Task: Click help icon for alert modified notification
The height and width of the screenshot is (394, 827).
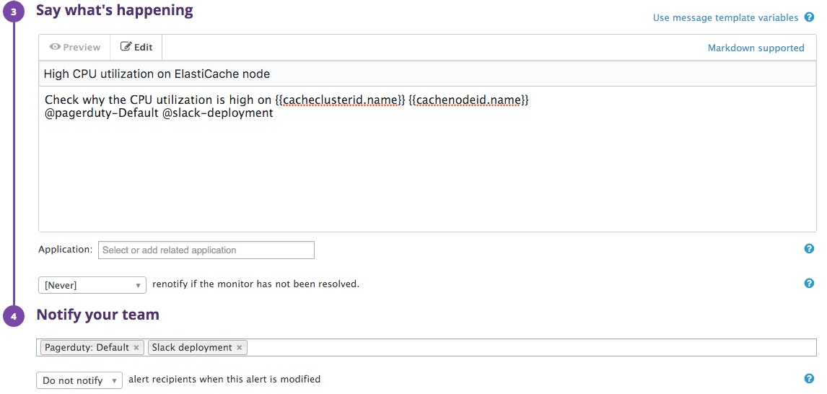Action: (x=809, y=379)
